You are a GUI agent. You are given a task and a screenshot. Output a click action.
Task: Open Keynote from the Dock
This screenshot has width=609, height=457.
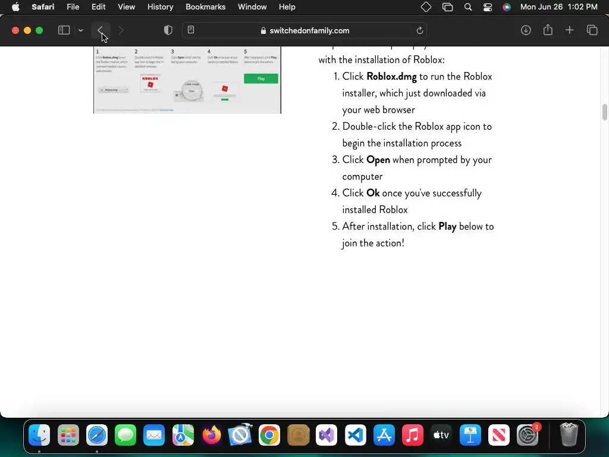pyautogui.click(x=470, y=435)
